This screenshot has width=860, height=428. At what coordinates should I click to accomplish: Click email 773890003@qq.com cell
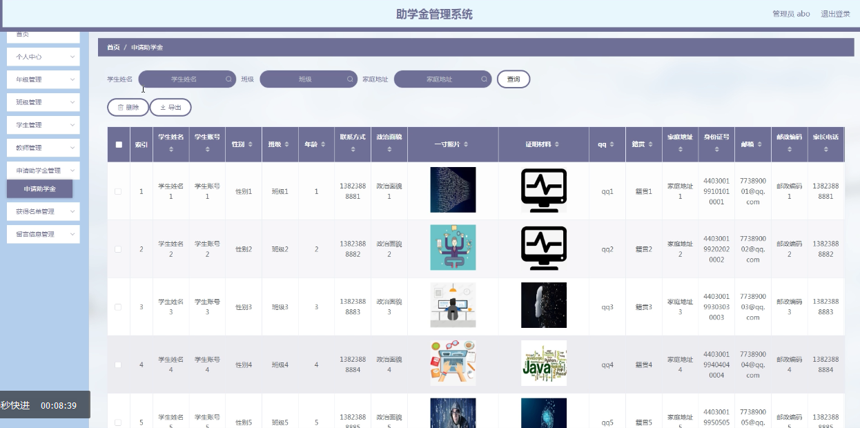point(753,307)
